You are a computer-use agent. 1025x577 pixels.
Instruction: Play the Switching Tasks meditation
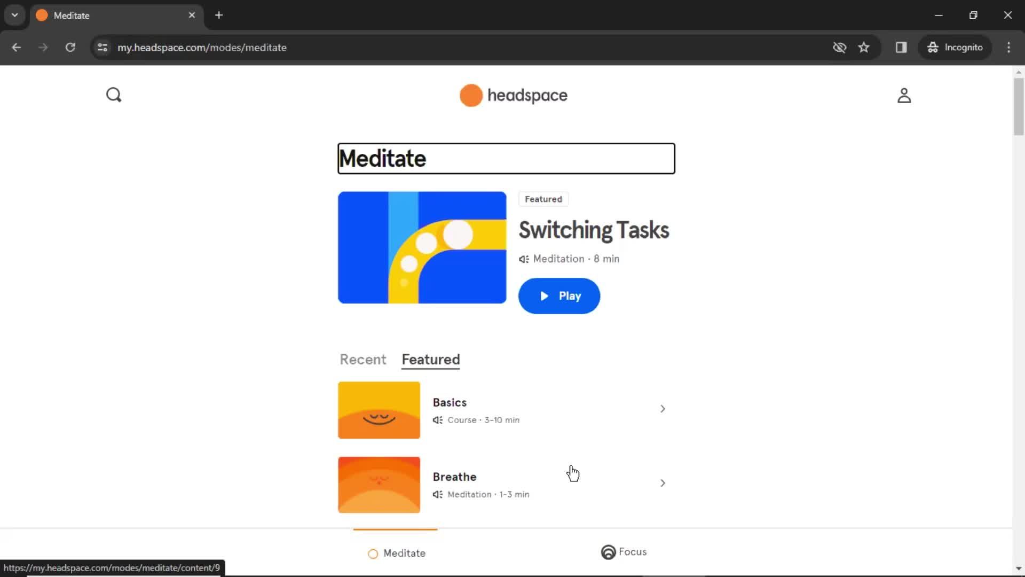(559, 295)
